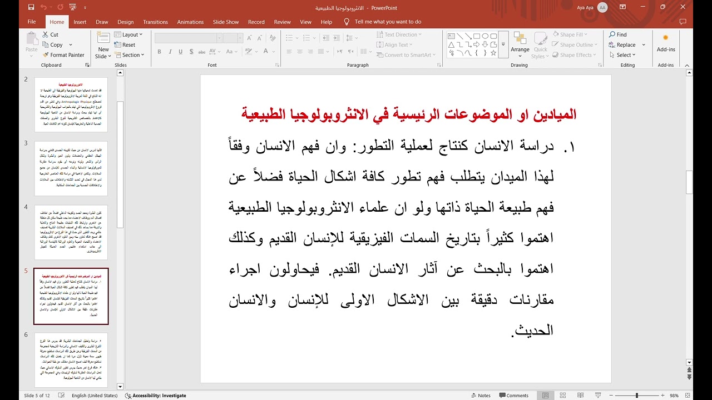Open the Arrange dropdown

520,44
